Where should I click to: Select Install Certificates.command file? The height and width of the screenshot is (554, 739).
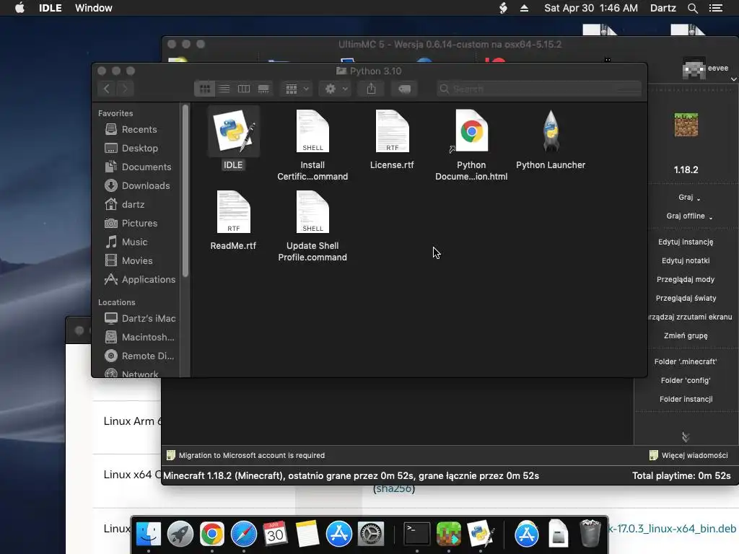pyautogui.click(x=312, y=131)
